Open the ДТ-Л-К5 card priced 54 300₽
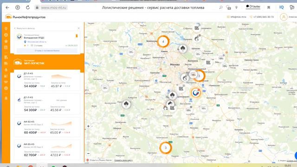This screenshot has height=167, width=297. pyautogui.click(x=47, y=104)
